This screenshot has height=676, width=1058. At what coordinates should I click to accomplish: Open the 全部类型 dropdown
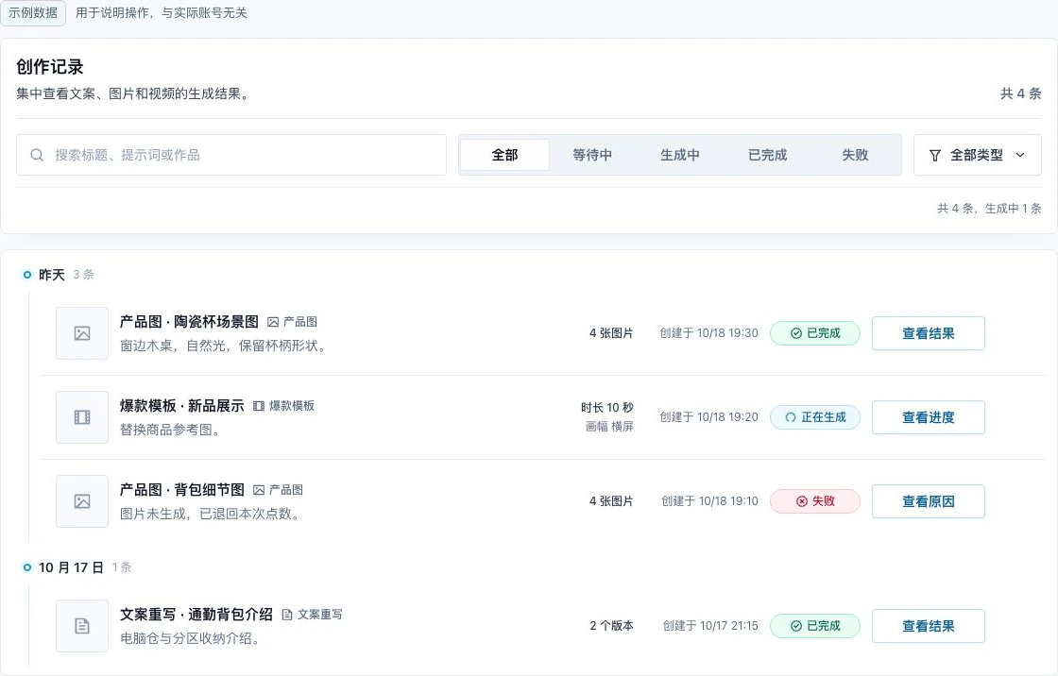(x=977, y=155)
